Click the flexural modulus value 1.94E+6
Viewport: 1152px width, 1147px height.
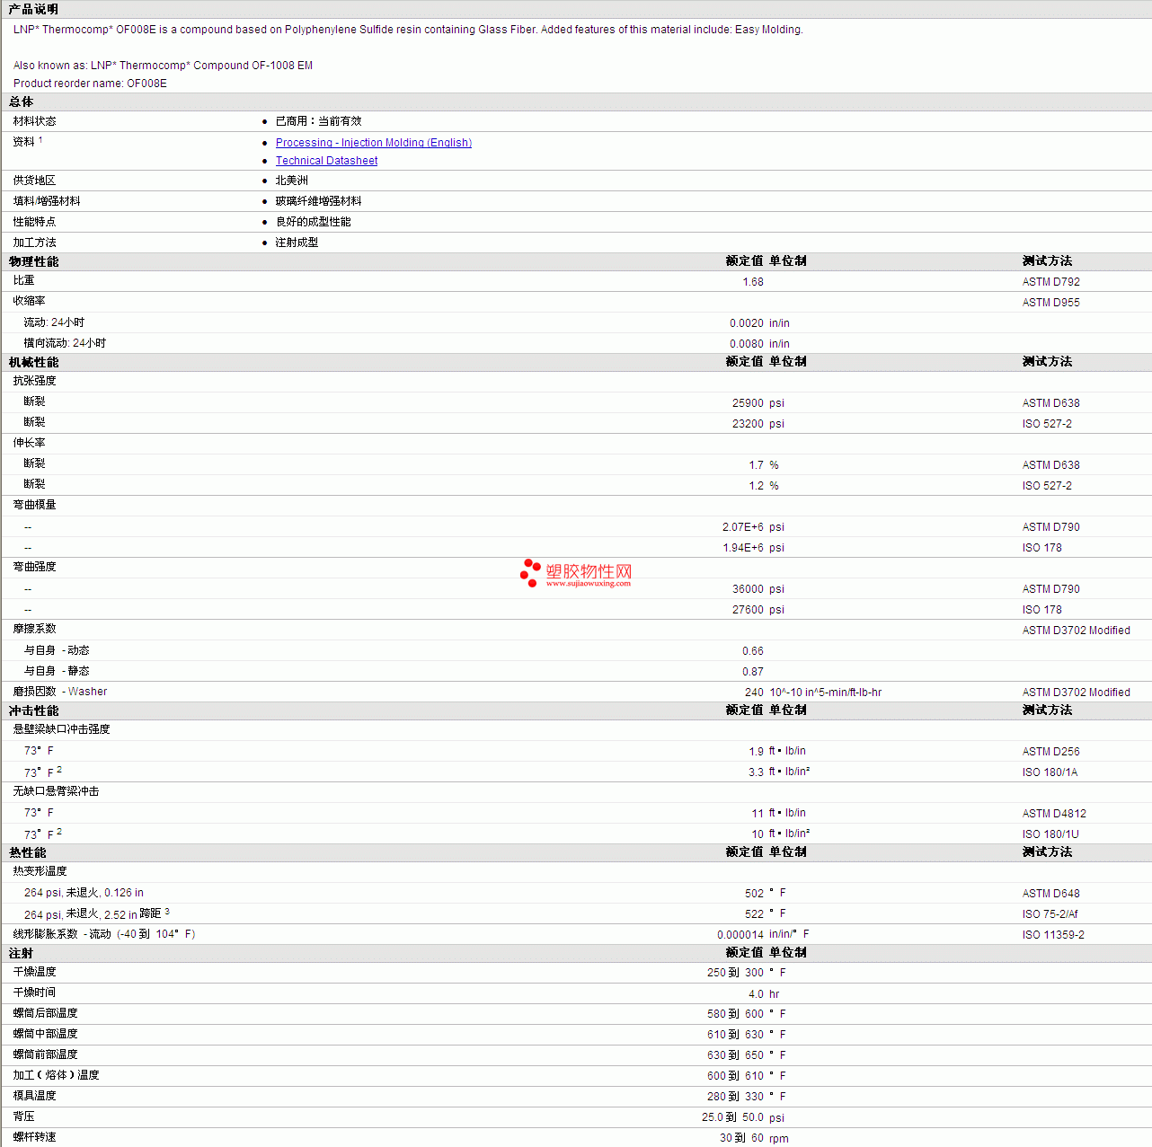point(743,548)
